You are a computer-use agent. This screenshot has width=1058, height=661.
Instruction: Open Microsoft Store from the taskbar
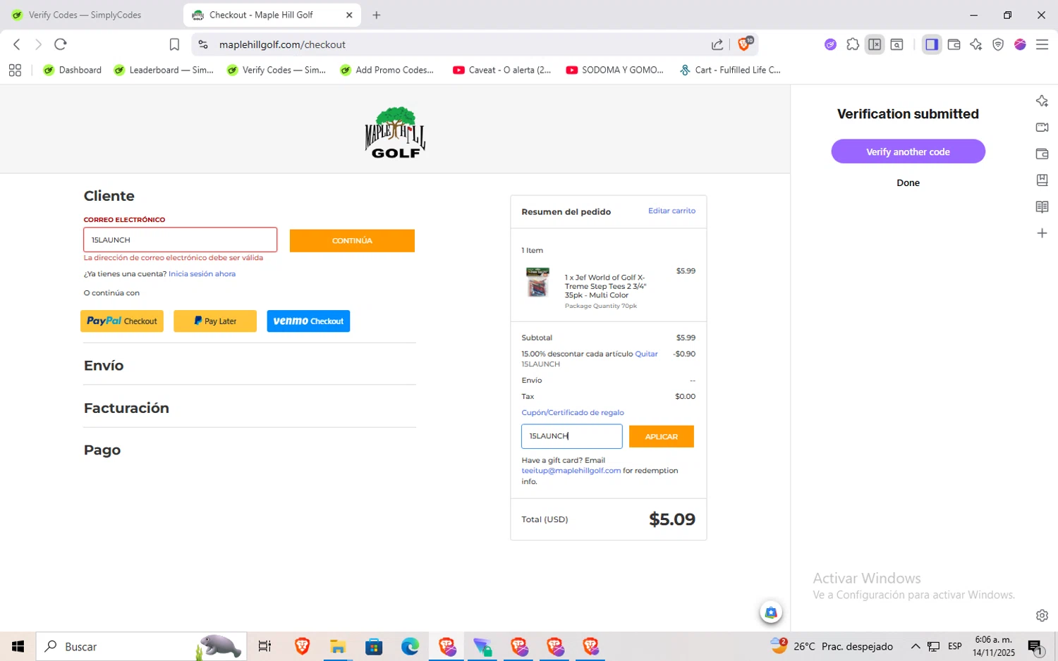coord(374,646)
